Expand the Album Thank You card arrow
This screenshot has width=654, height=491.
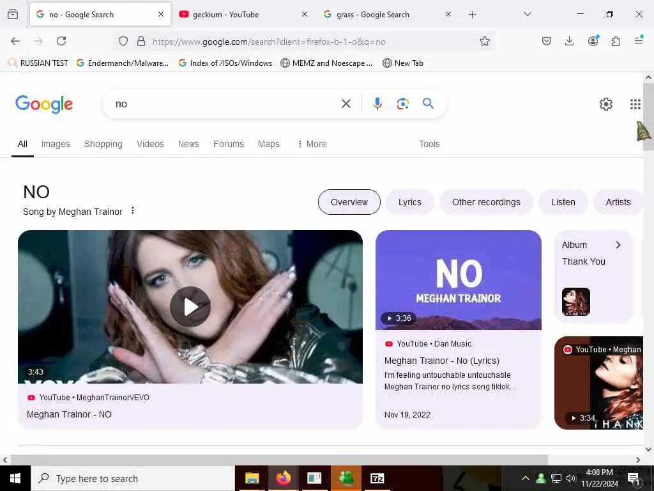[618, 245]
